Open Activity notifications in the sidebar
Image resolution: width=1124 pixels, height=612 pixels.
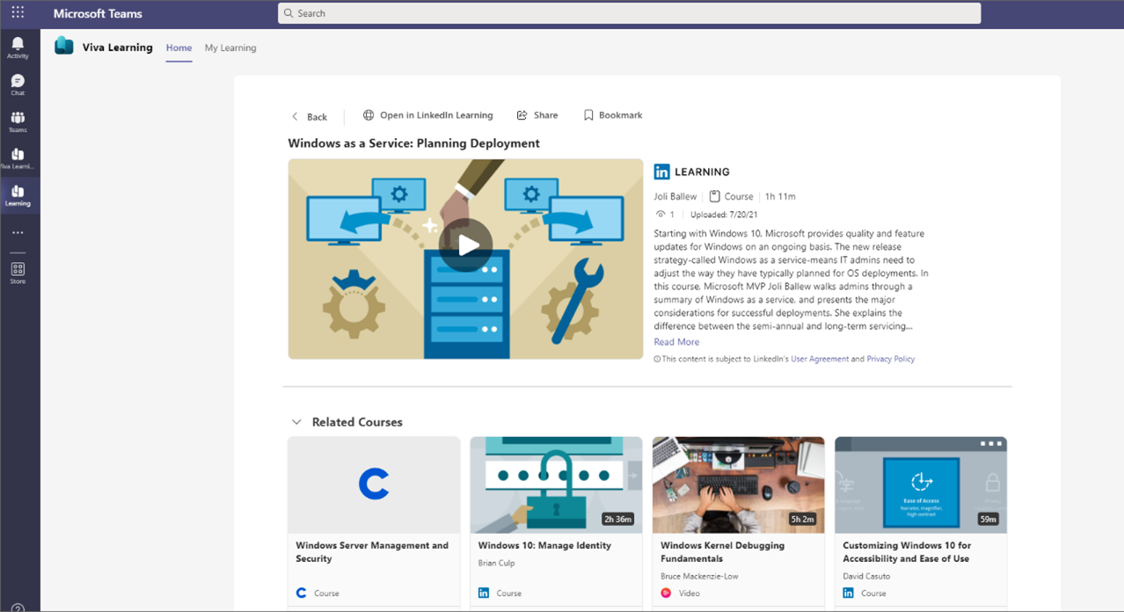tap(18, 47)
